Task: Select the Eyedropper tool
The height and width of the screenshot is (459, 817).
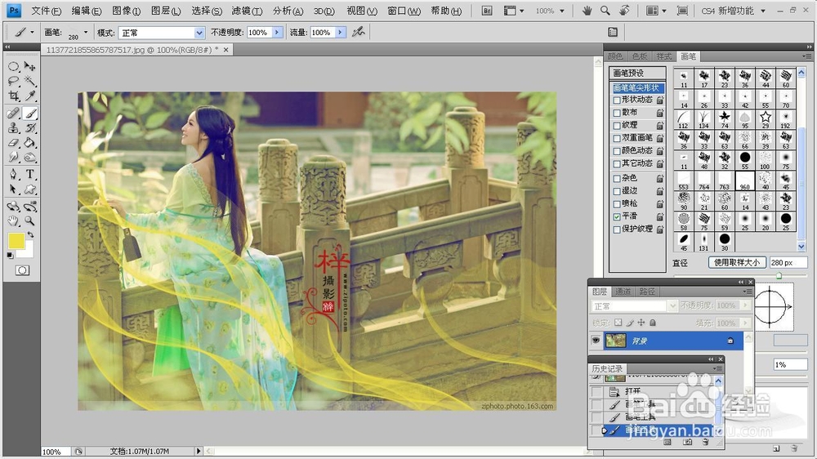Action: pos(30,96)
